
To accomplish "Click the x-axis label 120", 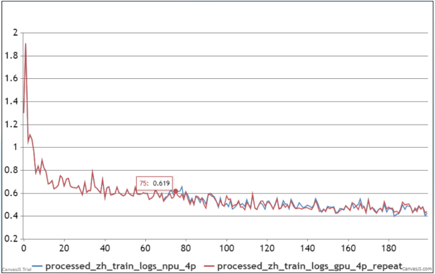I will [x=267, y=248].
